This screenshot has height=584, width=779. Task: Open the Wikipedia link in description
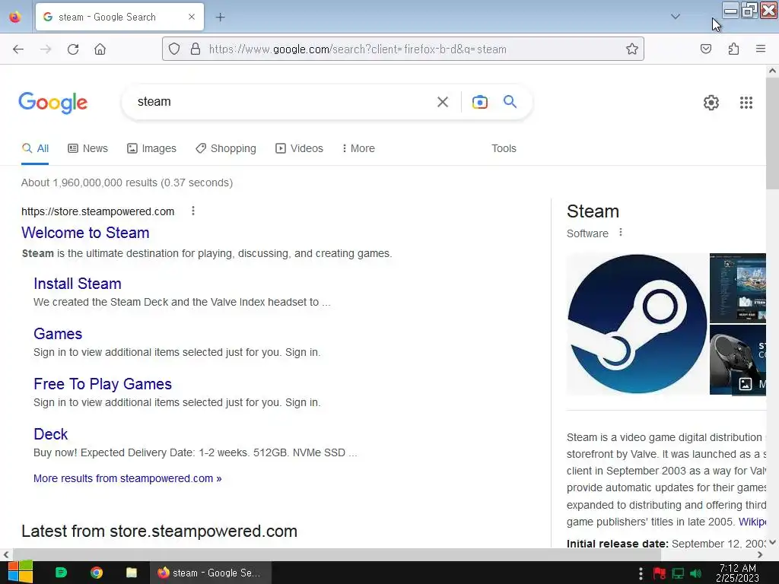pyautogui.click(x=752, y=522)
